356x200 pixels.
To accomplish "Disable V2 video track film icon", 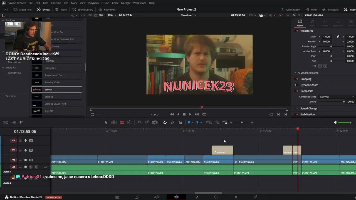I will 31,150.
